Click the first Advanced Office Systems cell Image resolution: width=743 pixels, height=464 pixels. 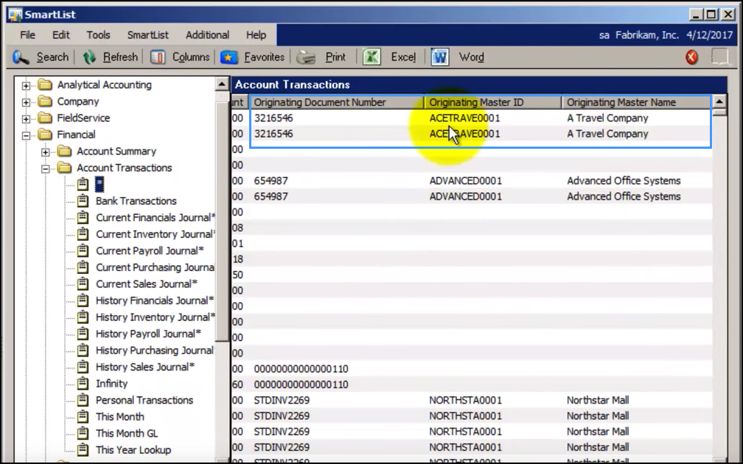pos(624,180)
